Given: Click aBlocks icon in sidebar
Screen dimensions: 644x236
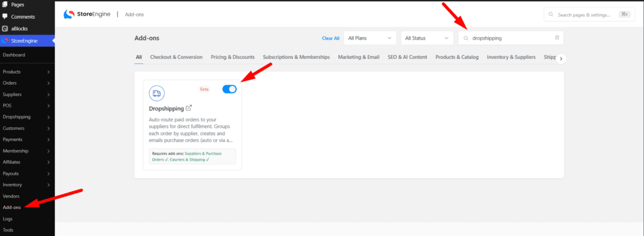Looking at the screenshot, I should click(x=5, y=29).
